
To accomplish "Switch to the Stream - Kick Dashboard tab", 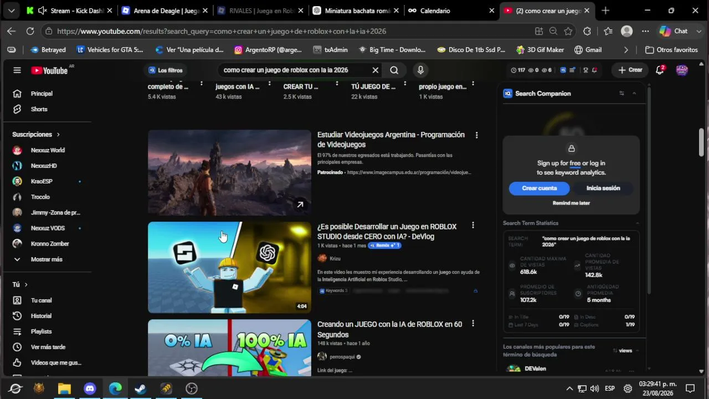I will (69, 11).
